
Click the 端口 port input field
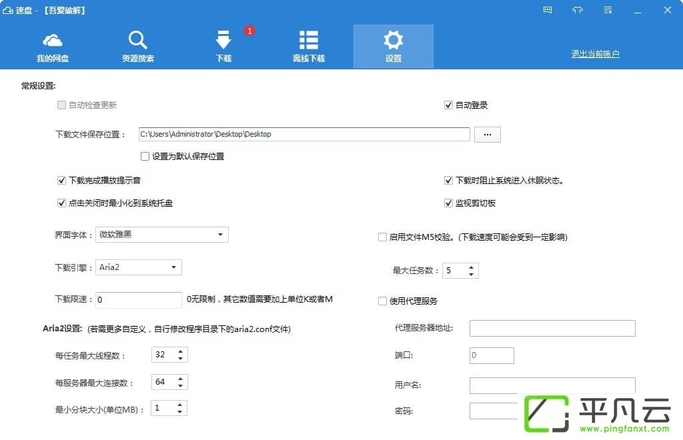[492, 355]
